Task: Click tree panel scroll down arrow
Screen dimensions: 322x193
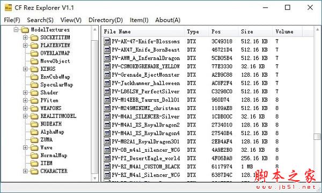Action: click(94, 178)
